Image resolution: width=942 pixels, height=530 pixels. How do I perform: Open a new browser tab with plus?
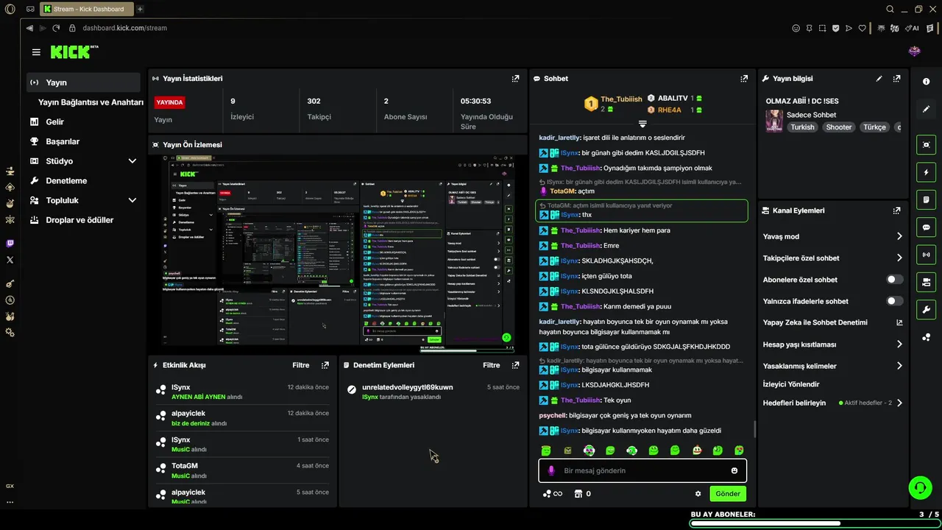click(140, 10)
